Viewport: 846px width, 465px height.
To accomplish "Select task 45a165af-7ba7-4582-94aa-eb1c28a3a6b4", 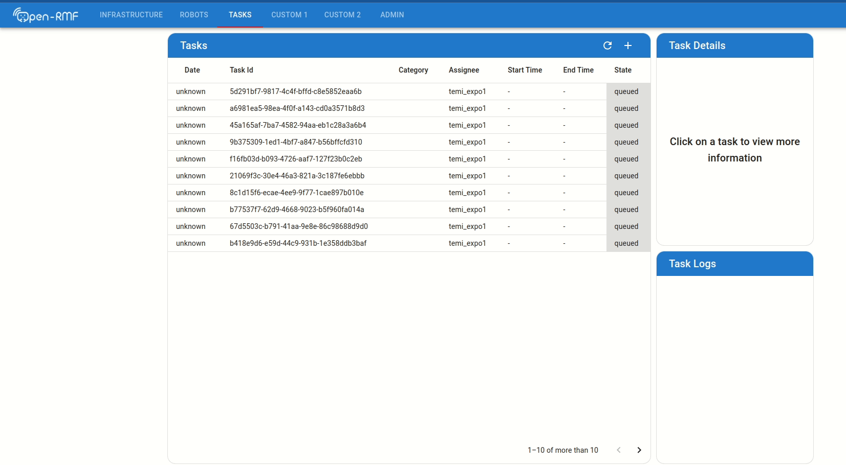I will (409, 125).
